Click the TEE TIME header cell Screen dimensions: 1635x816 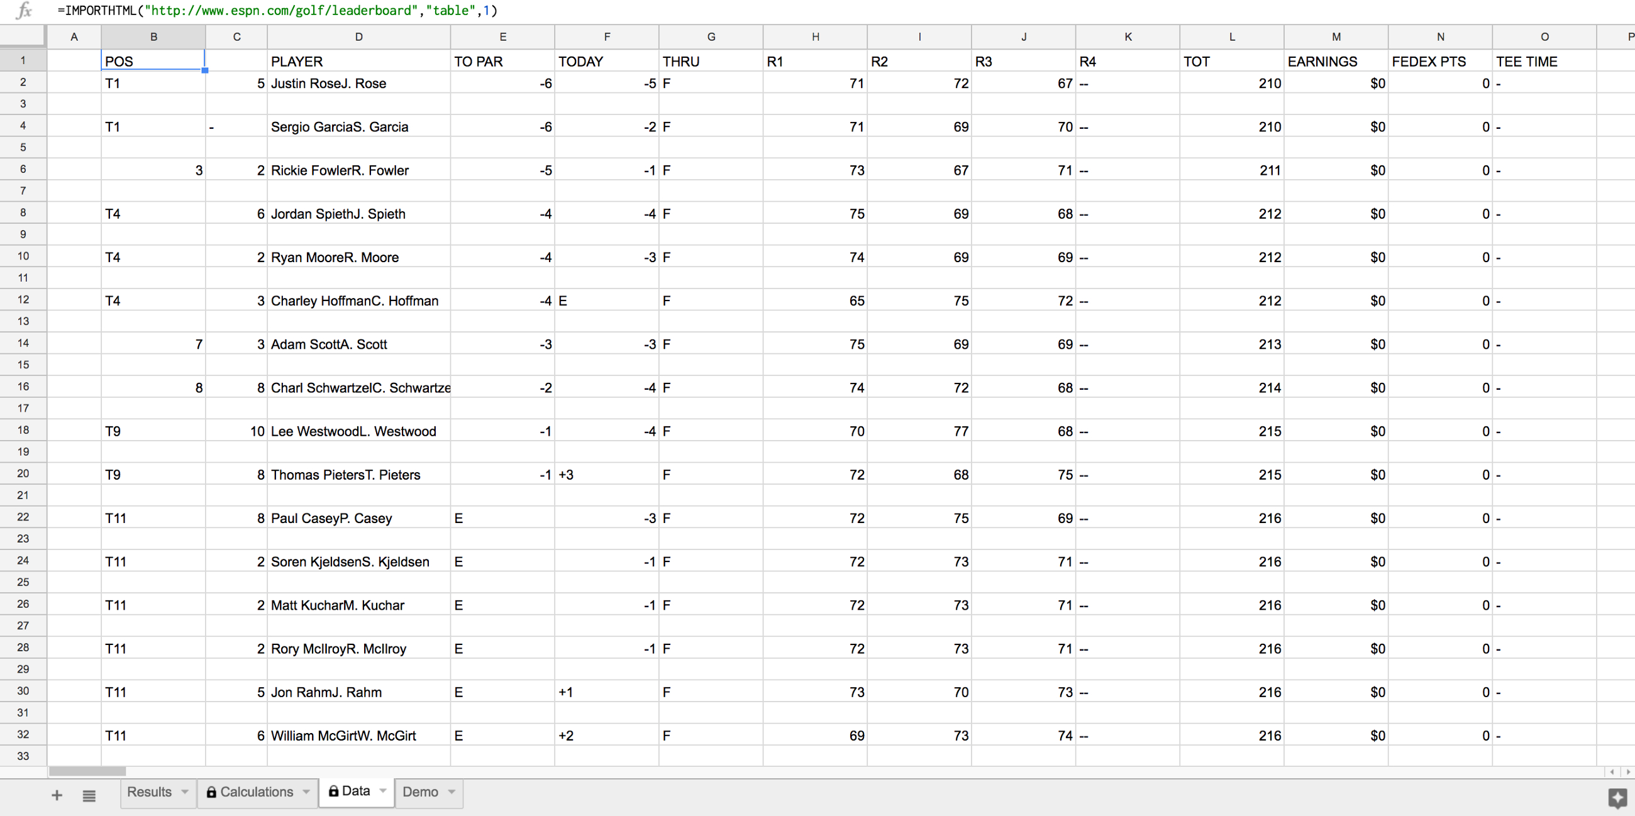[1544, 61]
